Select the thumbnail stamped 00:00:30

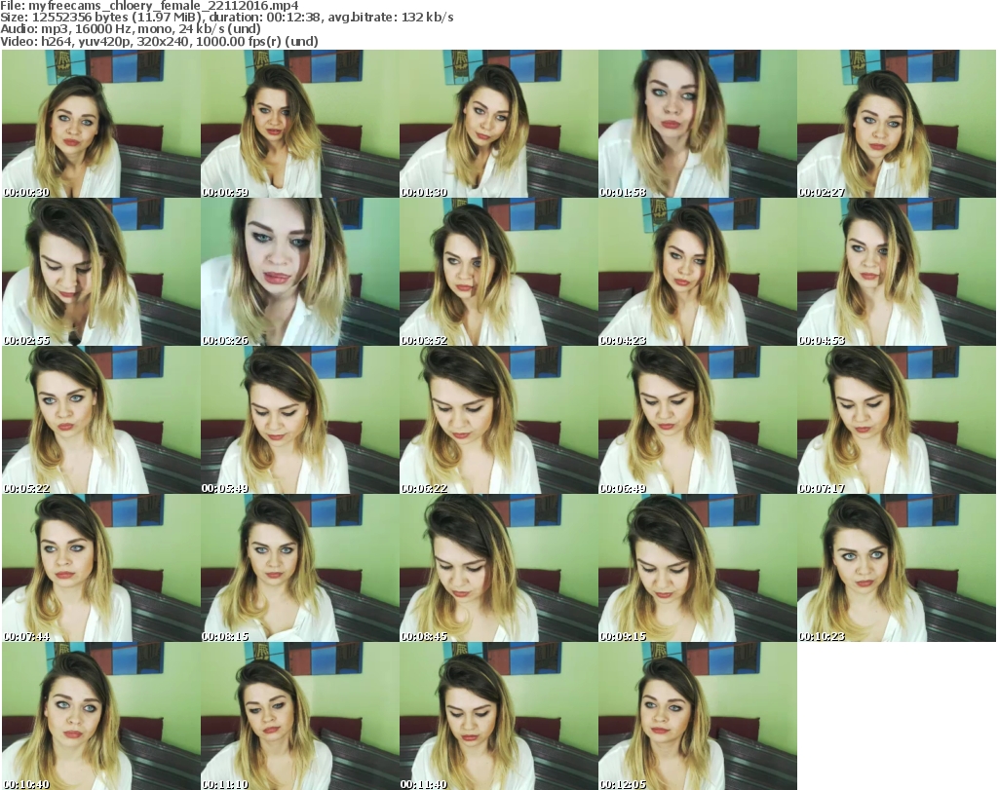101,124
